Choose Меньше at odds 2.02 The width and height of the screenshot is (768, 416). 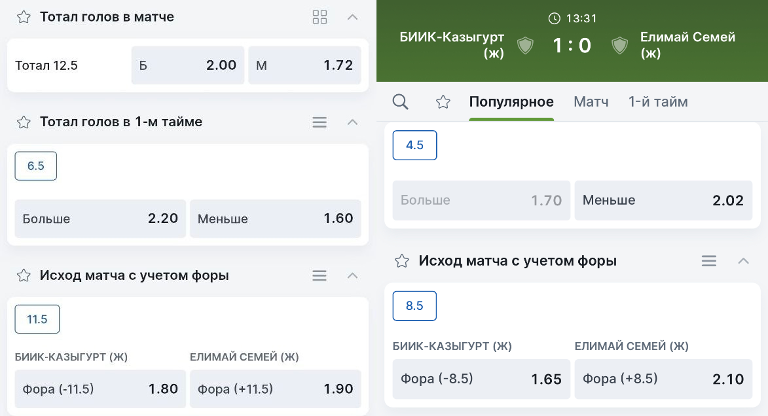[663, 200]
